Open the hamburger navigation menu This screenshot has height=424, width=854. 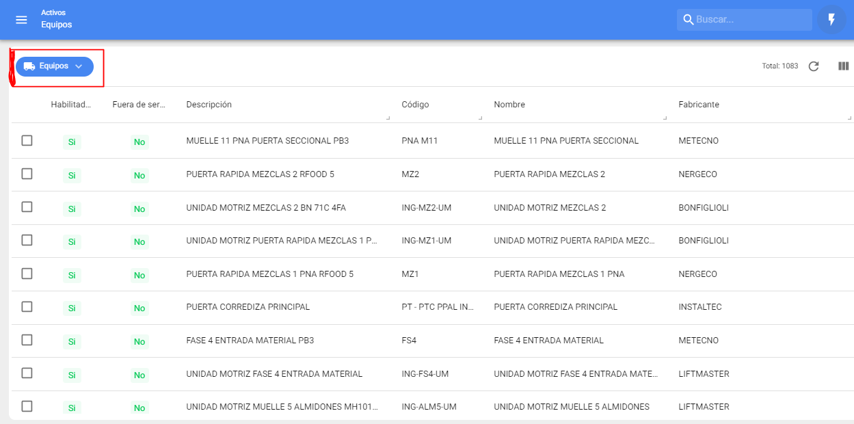click(x=21, y=20)
